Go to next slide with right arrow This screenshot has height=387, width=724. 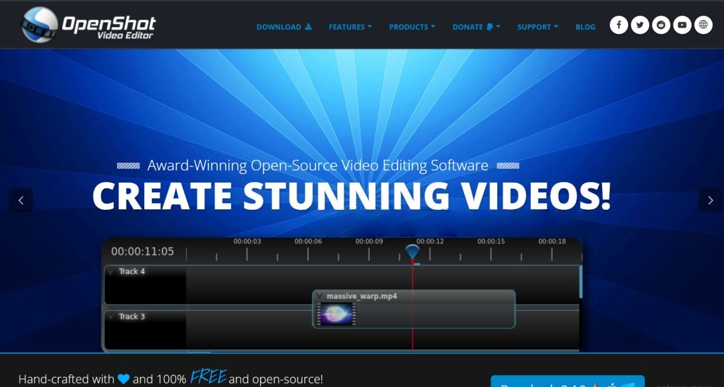[710, 201]
